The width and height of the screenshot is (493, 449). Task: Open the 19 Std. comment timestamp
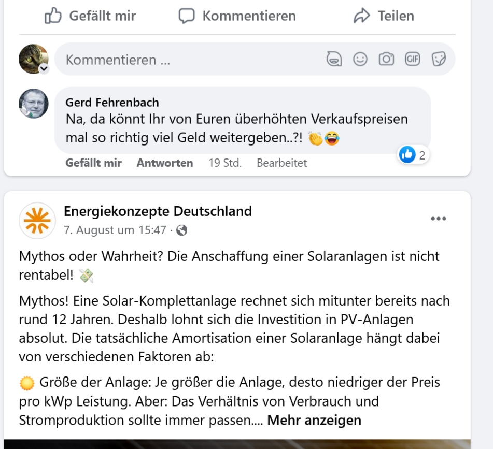click(x=224, y=163)
